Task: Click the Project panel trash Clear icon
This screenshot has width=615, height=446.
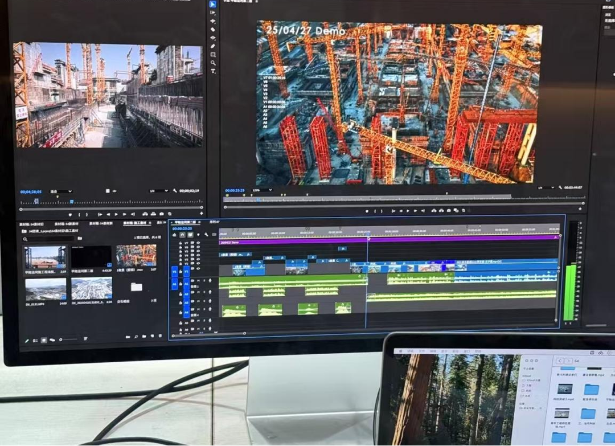Action: [x=160, y=336]
